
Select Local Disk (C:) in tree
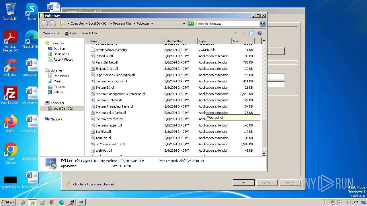click(x=63, y=108)
